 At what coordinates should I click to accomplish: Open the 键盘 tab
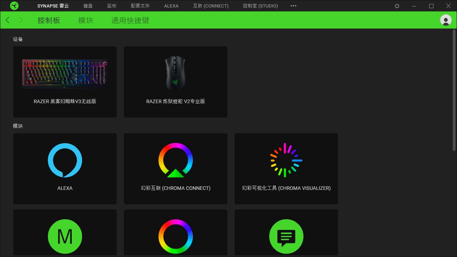pos(88,6)
